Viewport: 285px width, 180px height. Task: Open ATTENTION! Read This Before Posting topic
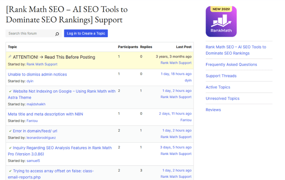(x=54, y=57)
